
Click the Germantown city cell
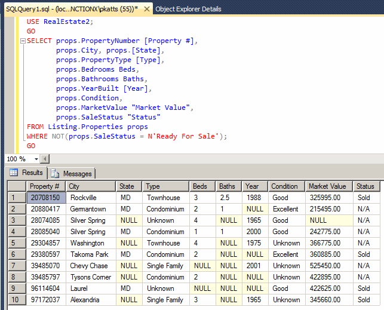(91, 209)
